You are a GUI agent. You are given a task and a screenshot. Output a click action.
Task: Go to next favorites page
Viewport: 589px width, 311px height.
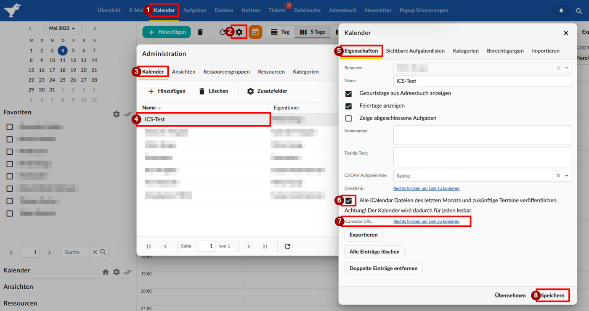[x=49, y=253]
